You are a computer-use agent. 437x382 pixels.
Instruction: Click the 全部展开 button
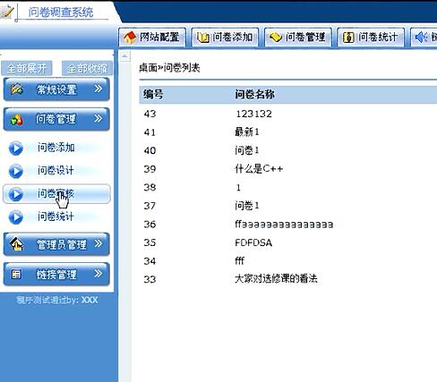point(27,68)
